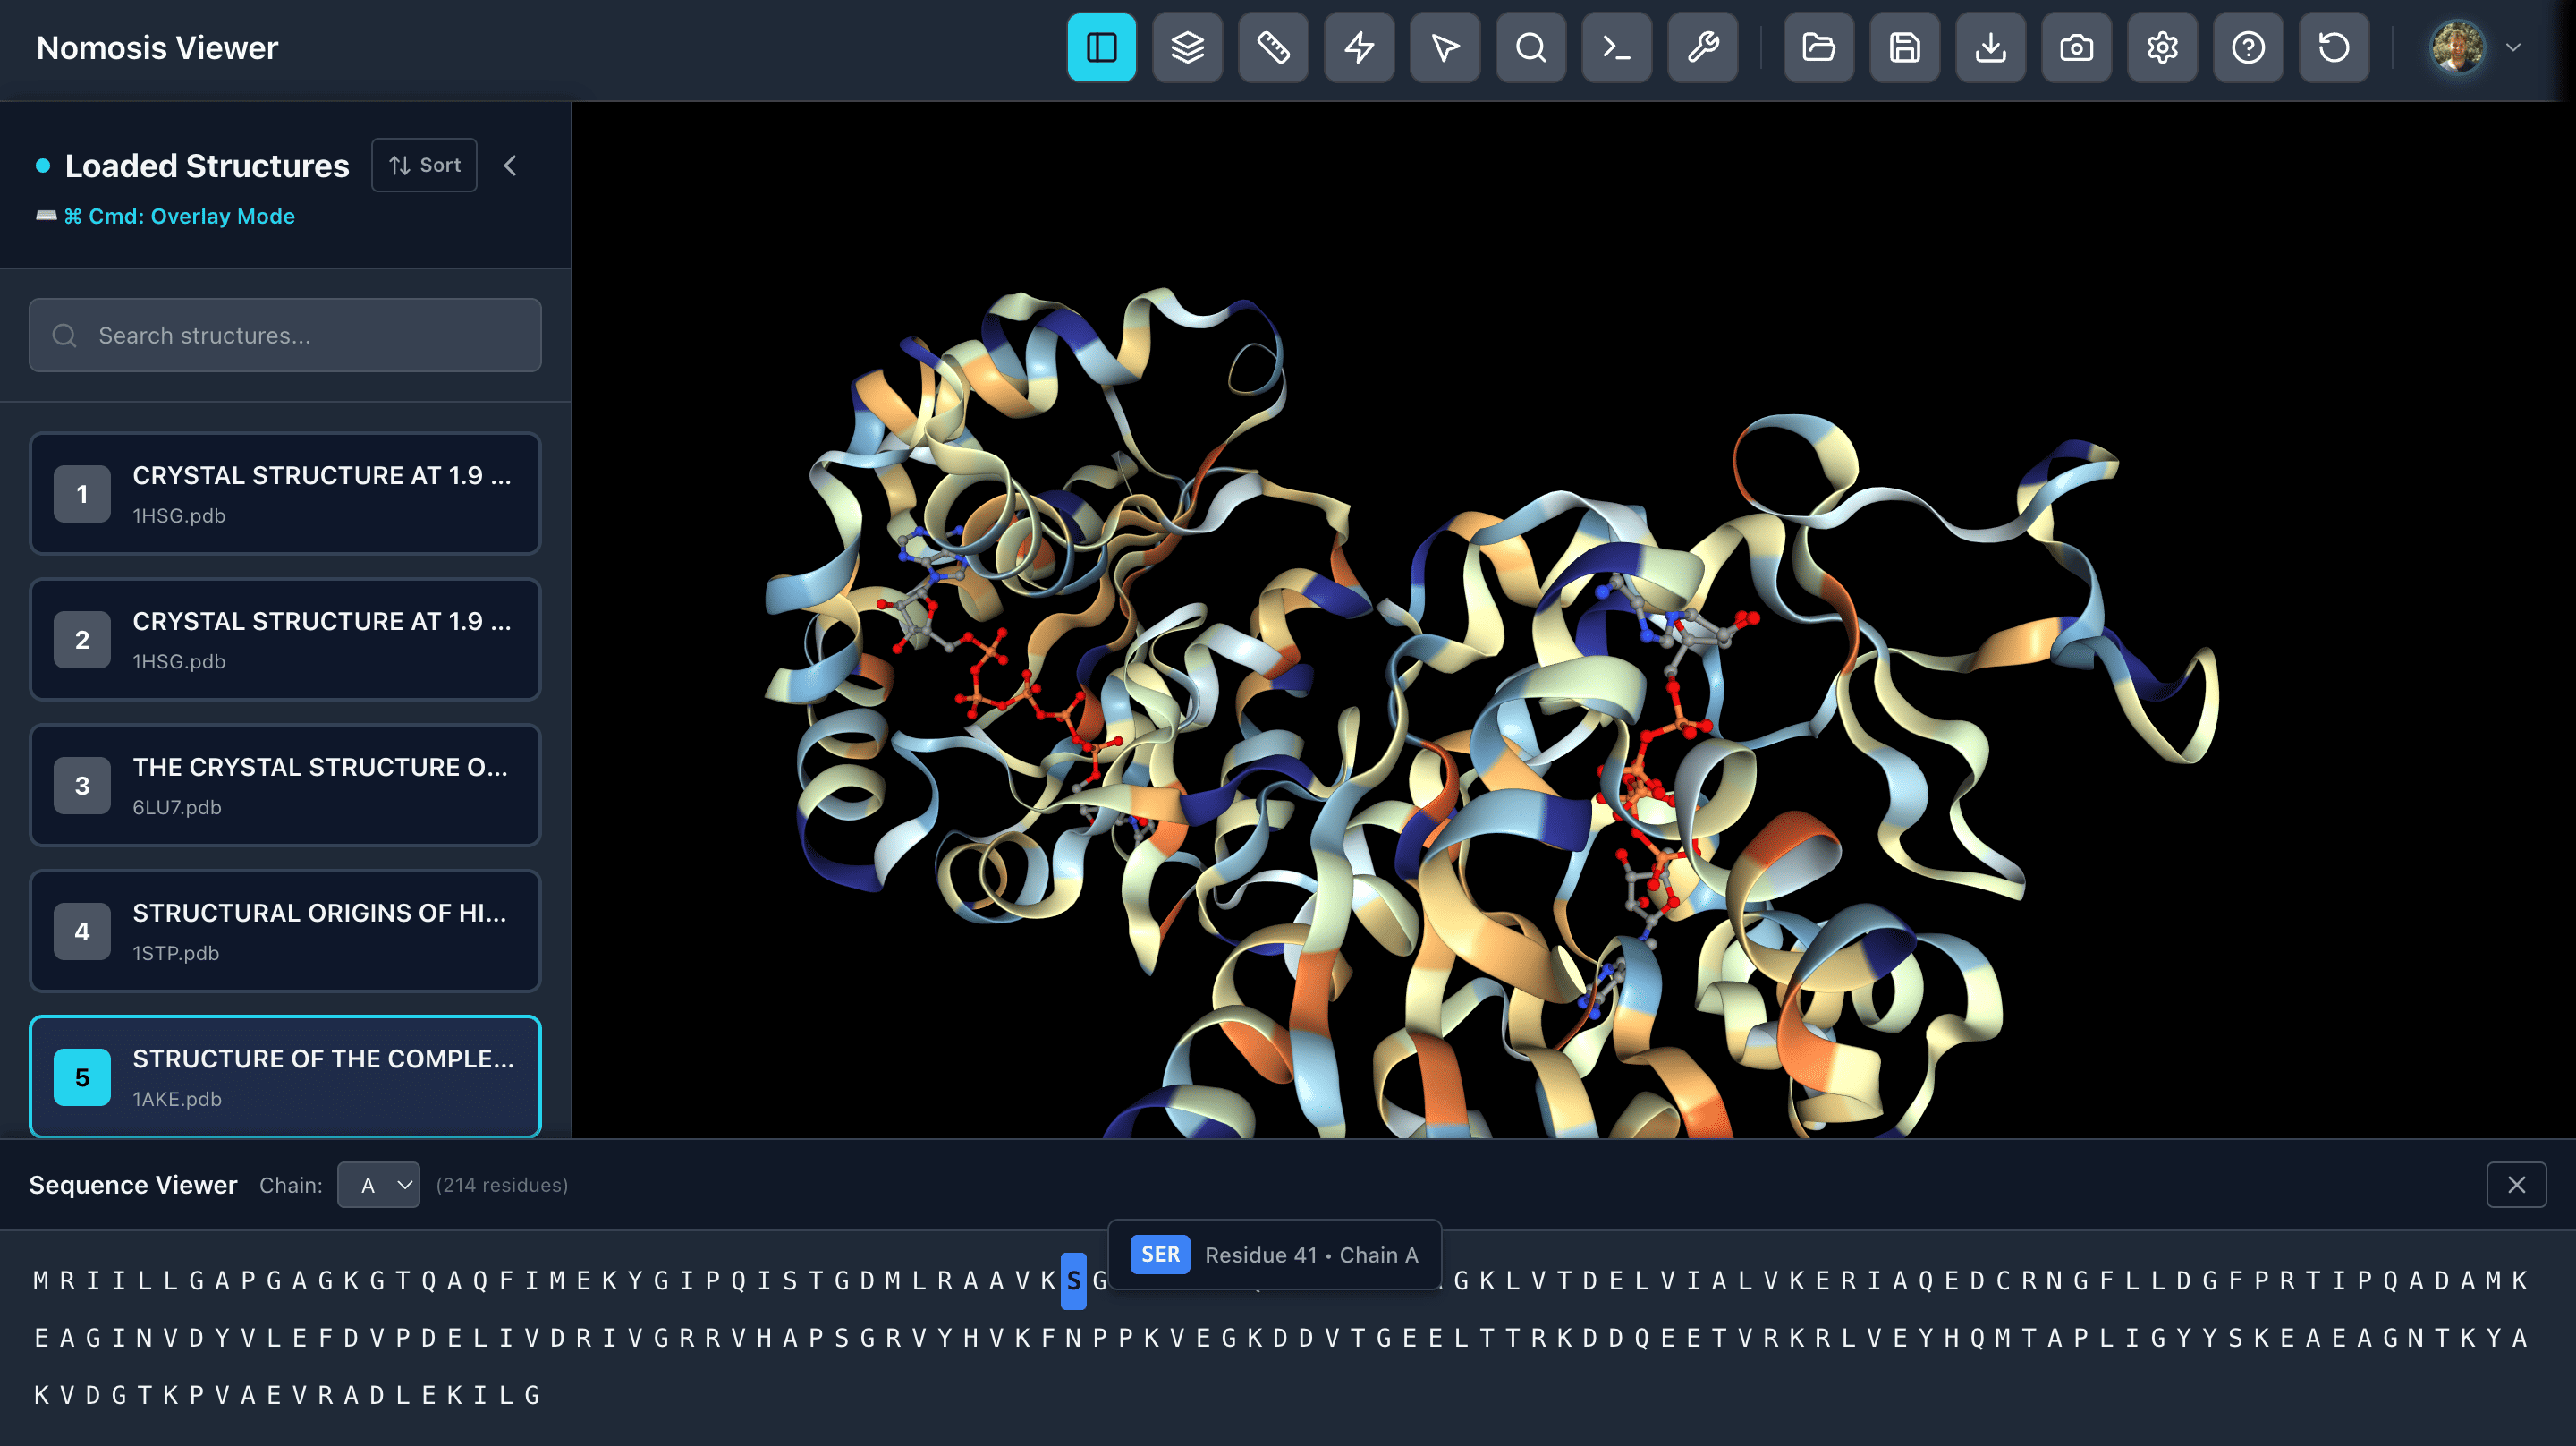The height and width of the screenshot is (1446, 2576).
Task: Download the current structure
Action: click(x=1990, y=47)
